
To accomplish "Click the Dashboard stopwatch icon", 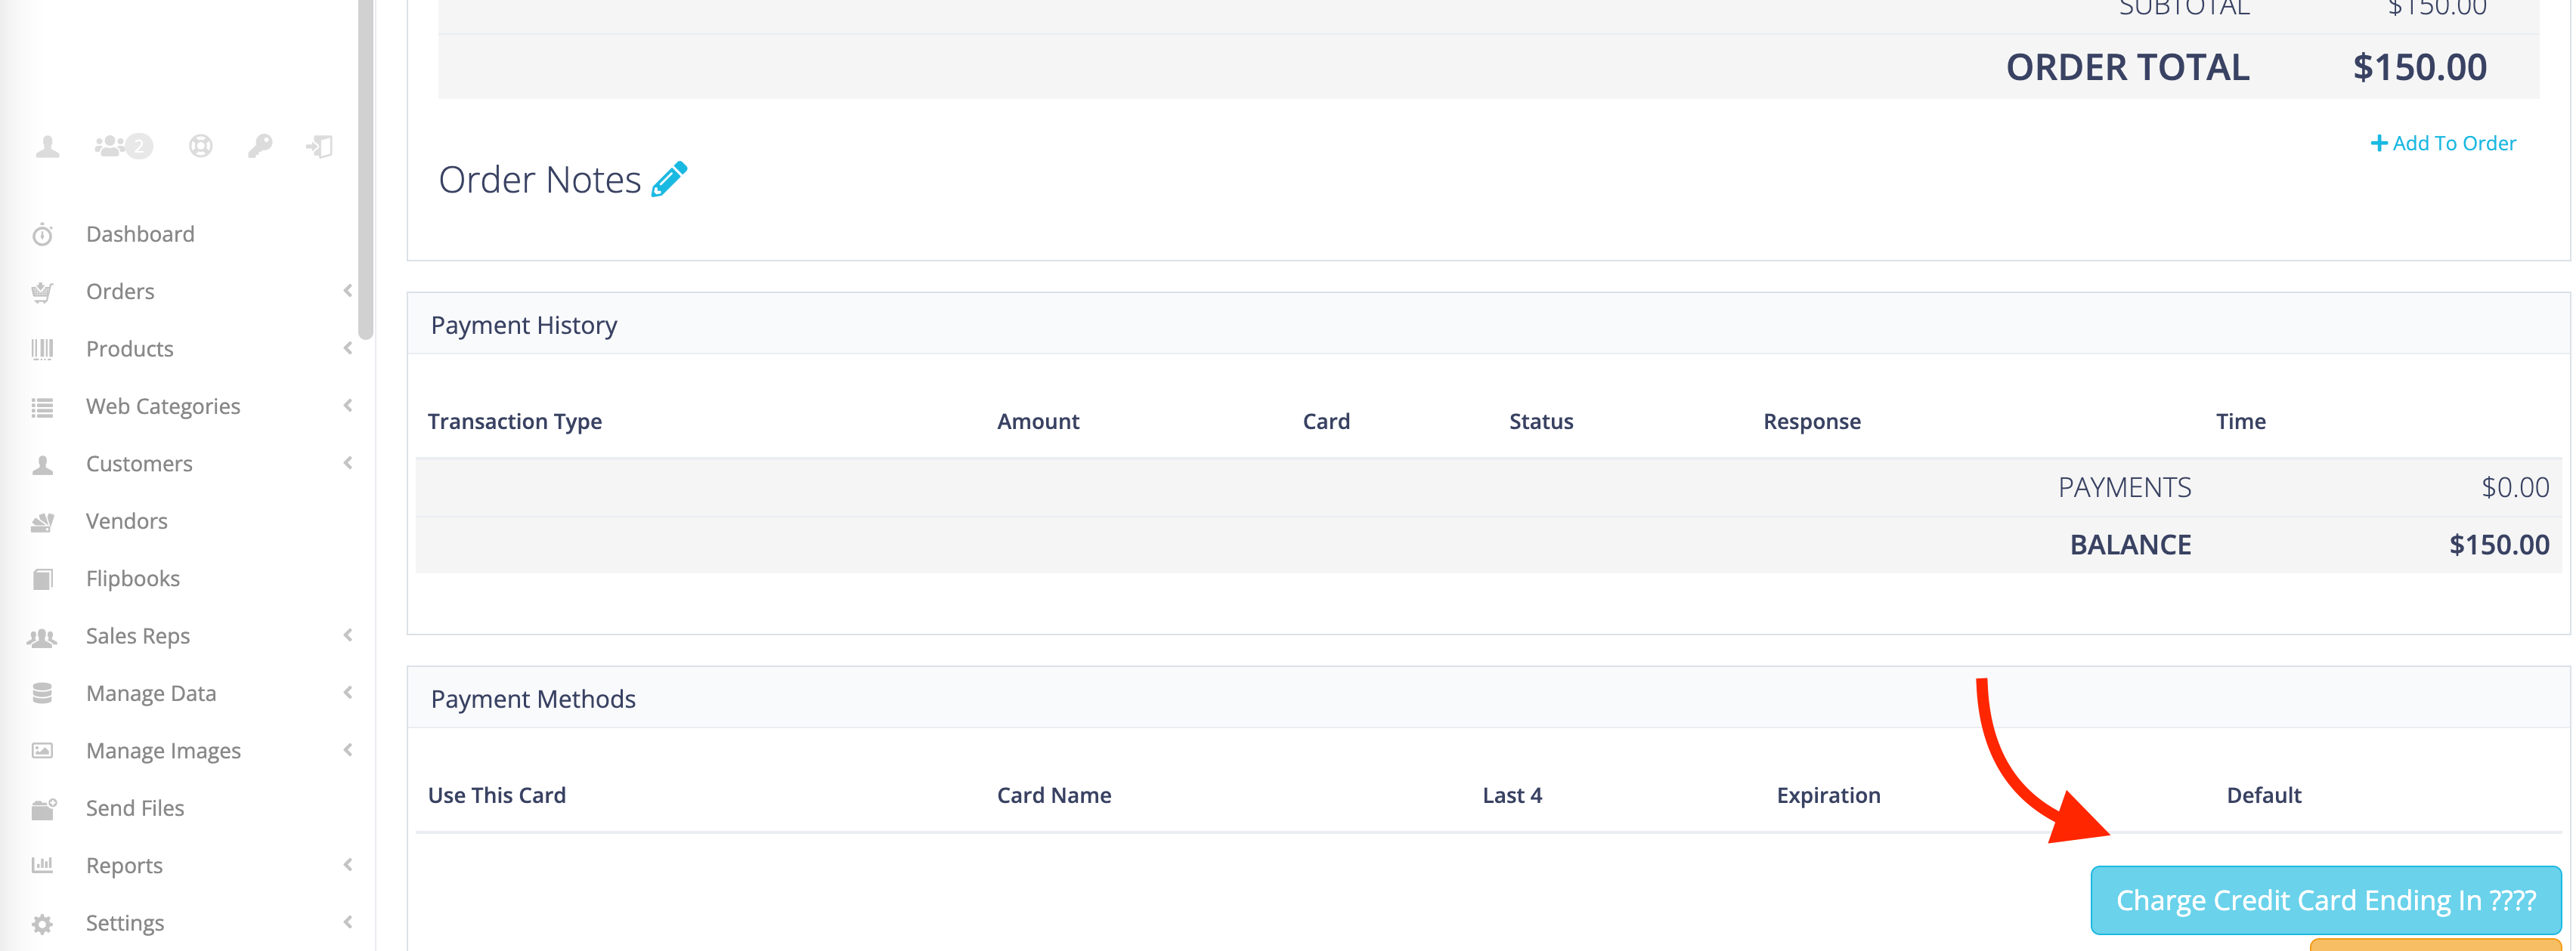I will tap(42, 235).
